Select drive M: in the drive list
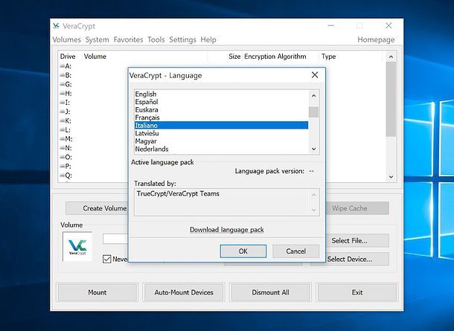Viewport: 454px width, 331px height. (66, 139)
